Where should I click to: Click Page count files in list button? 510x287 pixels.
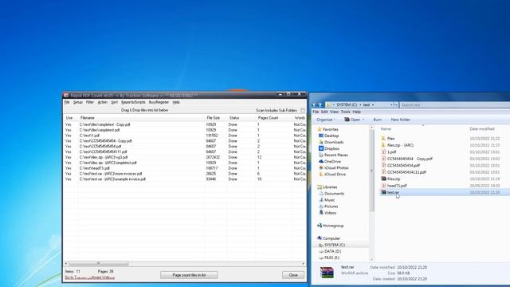pyautogui.click(x=189, y=275)
